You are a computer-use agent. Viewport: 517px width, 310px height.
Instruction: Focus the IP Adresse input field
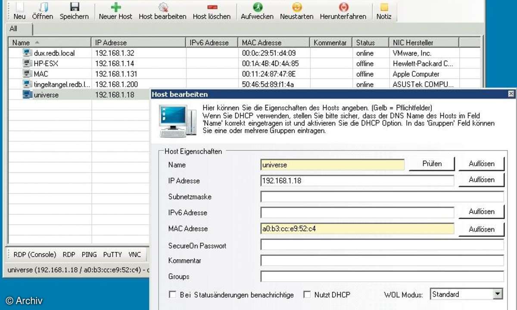[357, 180]
